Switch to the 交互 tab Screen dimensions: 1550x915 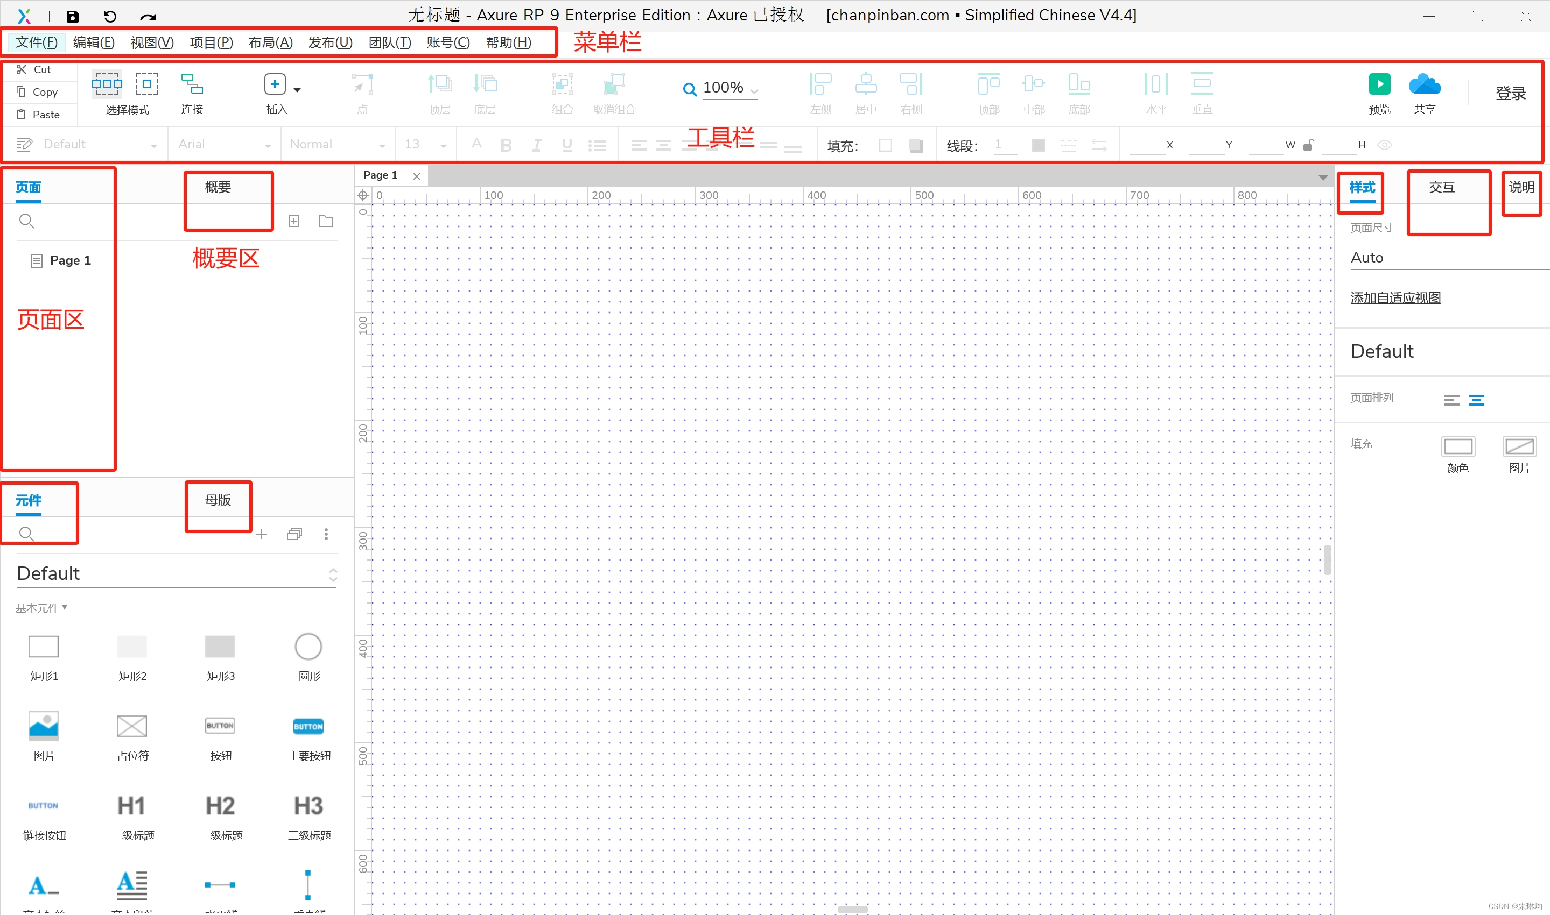coord(1441,187)
